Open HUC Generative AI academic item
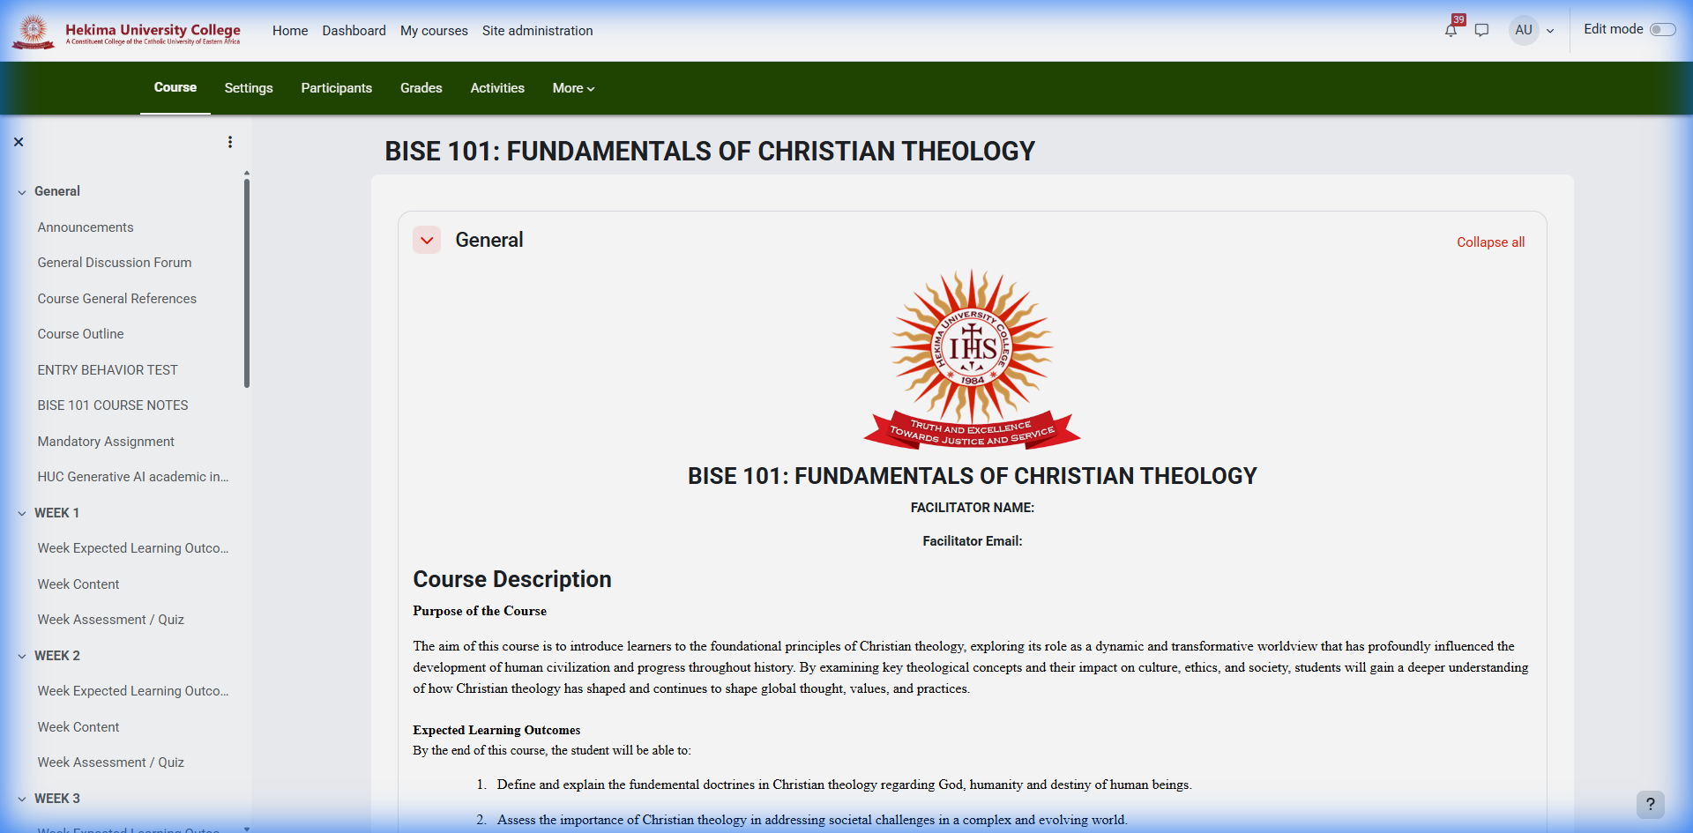 pos(133,477)
